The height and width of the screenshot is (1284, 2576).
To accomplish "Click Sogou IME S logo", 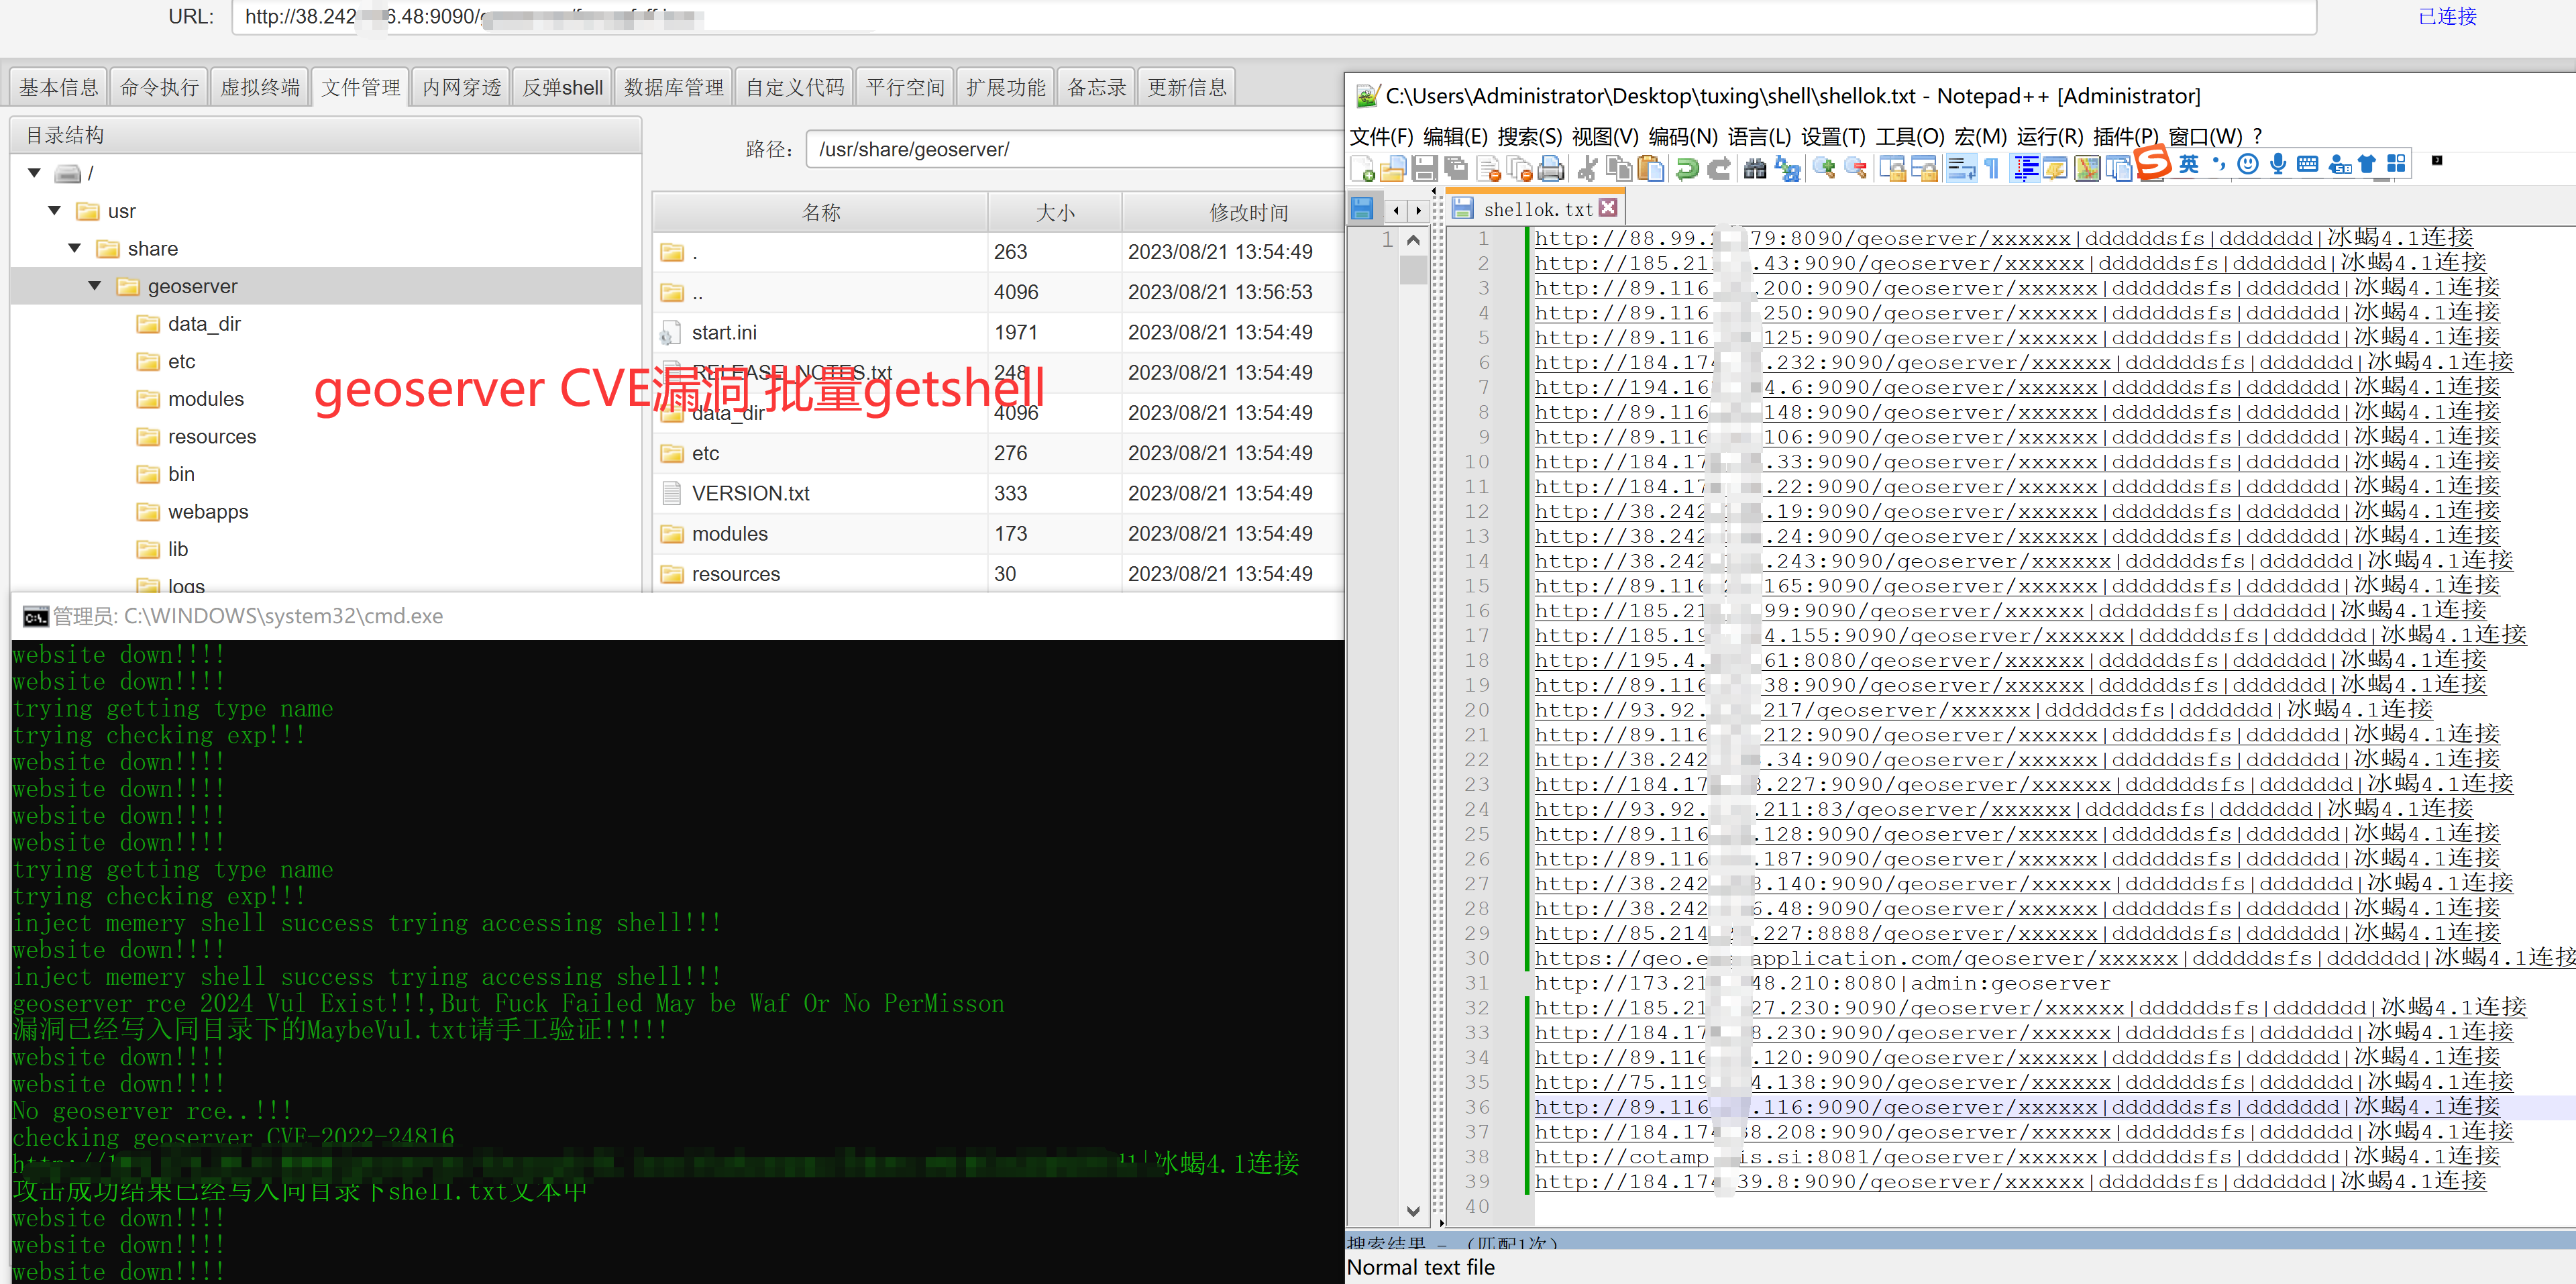I will [x=2153, y=162].
